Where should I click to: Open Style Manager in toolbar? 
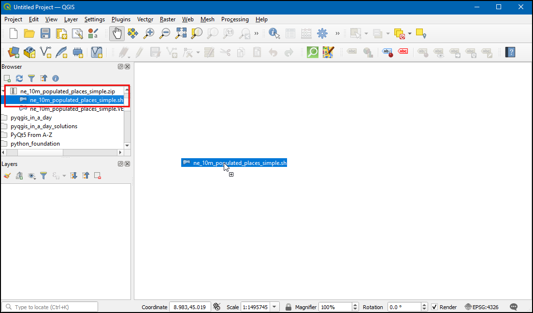93,33
